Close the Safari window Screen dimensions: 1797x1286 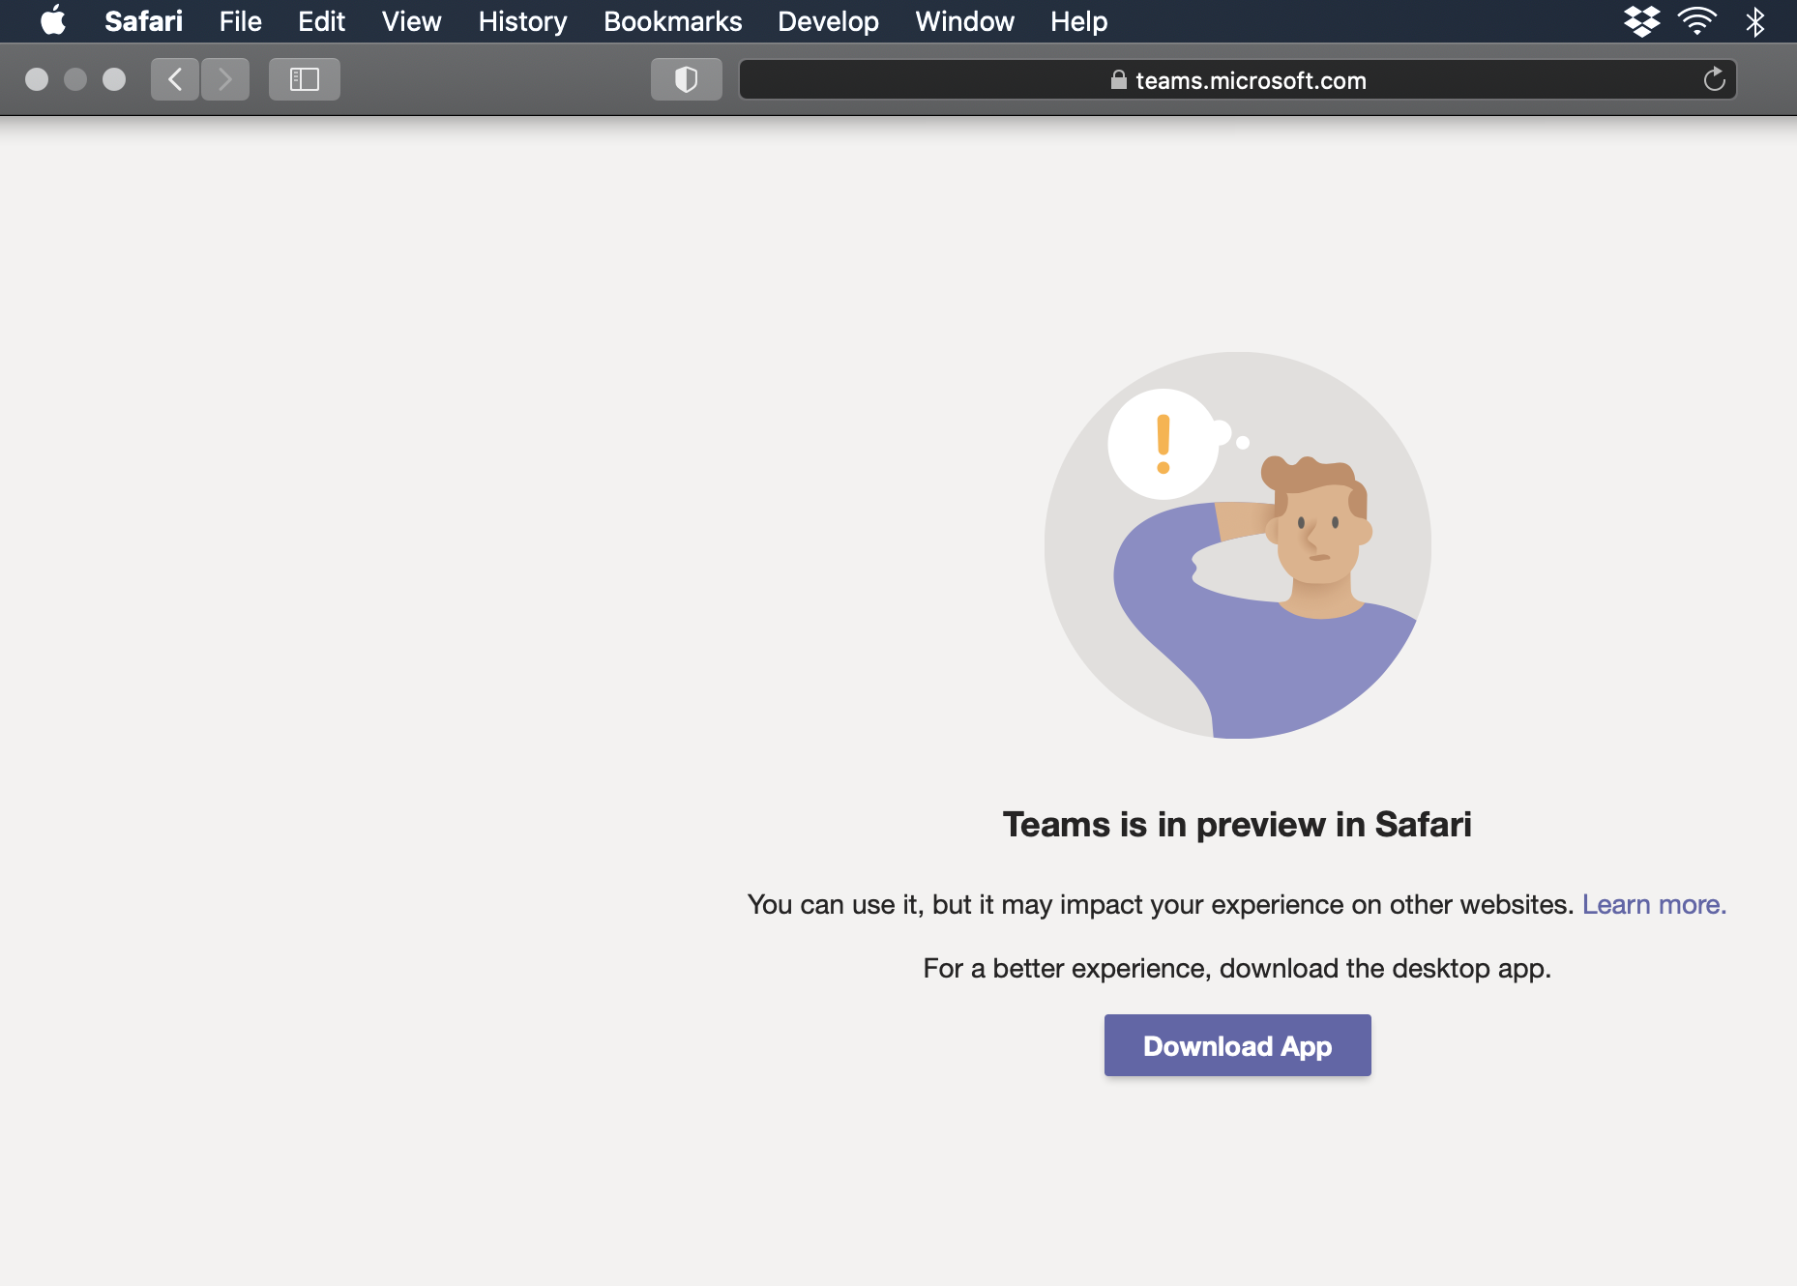point(37,79)
